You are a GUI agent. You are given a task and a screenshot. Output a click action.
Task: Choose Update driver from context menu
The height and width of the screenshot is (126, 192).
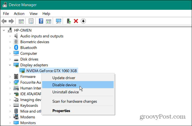(x=78, y=78)
